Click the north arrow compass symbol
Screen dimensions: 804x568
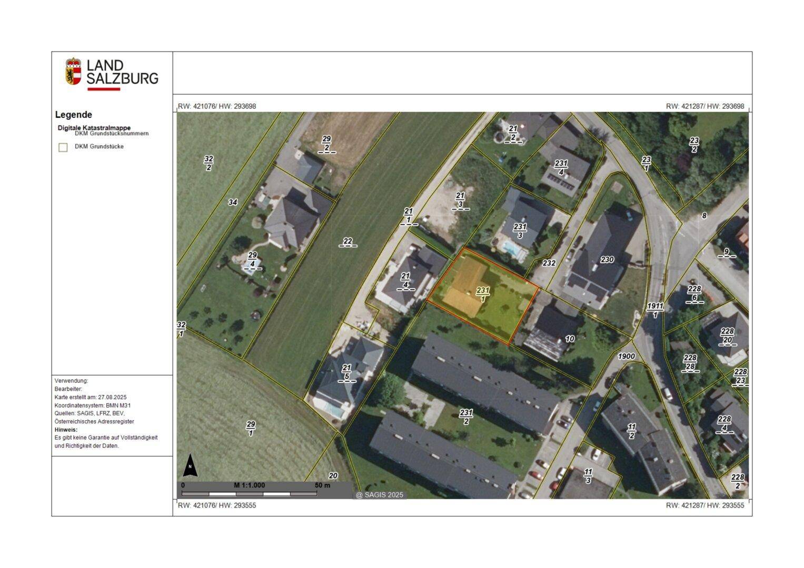[x=190, y=465]
